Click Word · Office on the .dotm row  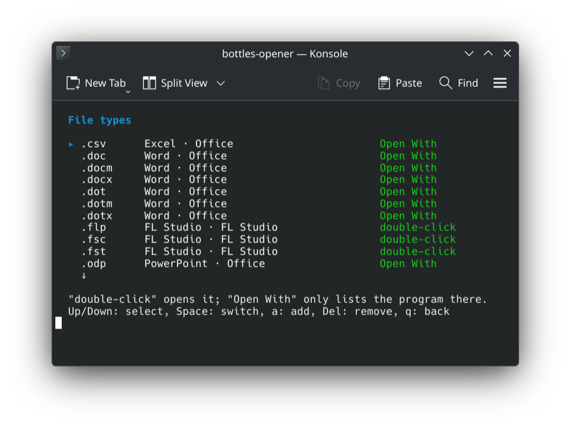(x=185, y=203)
